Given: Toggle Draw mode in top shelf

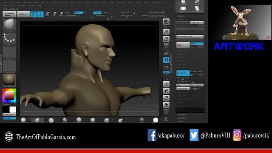Looking at the screenshot, I should click(40, 14).
